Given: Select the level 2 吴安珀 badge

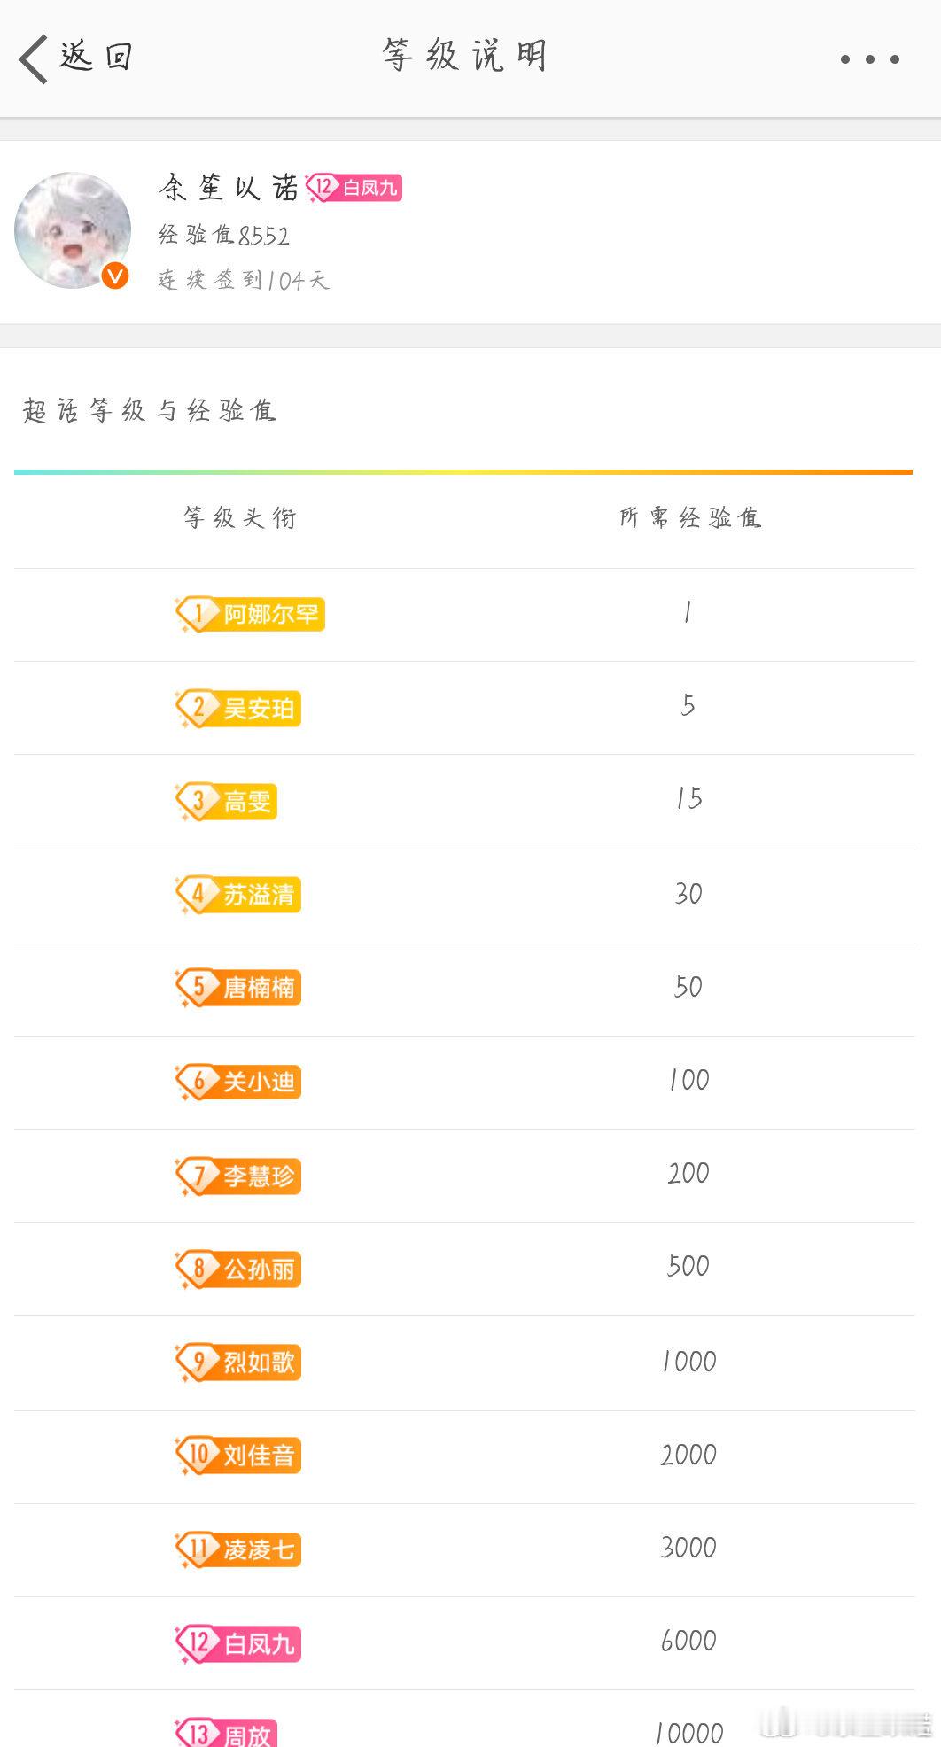Looking at the screenshot, I should (238, 708).
